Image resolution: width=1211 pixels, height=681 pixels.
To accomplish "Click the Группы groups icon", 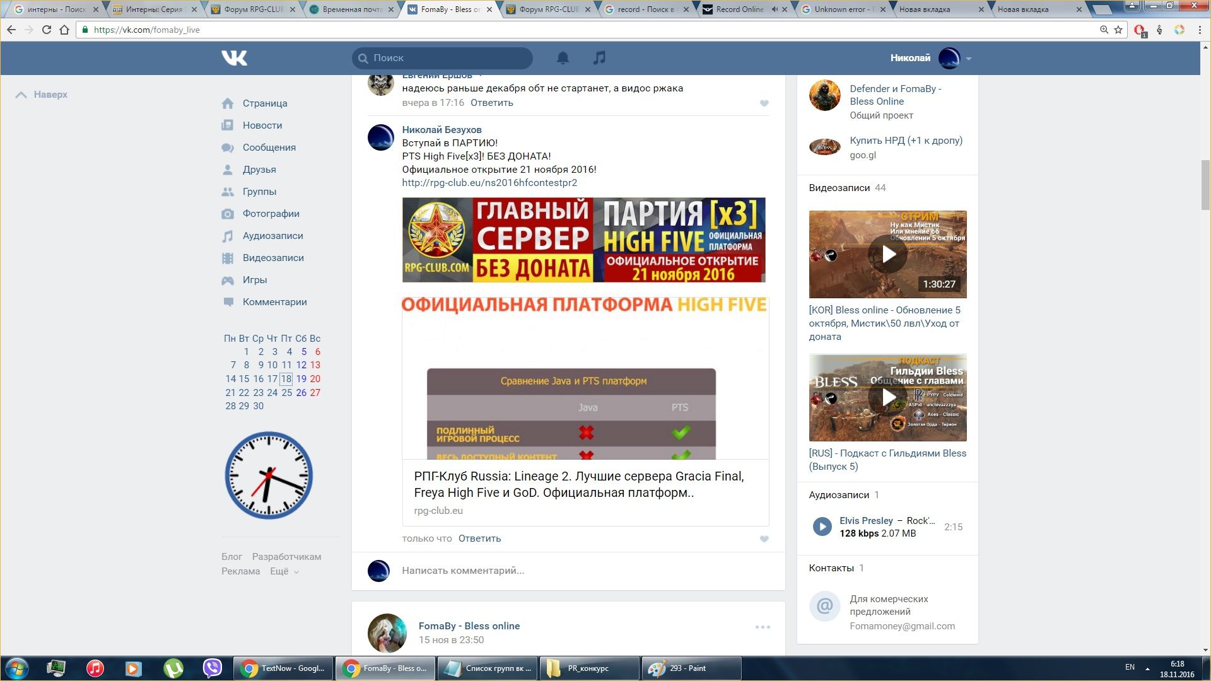I will tap(228, 192).
